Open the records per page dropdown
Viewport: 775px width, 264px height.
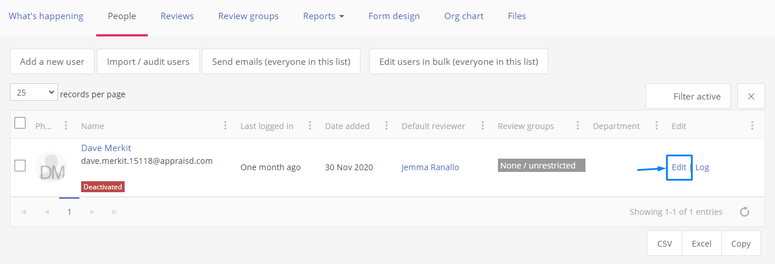(x=34, y=93)
